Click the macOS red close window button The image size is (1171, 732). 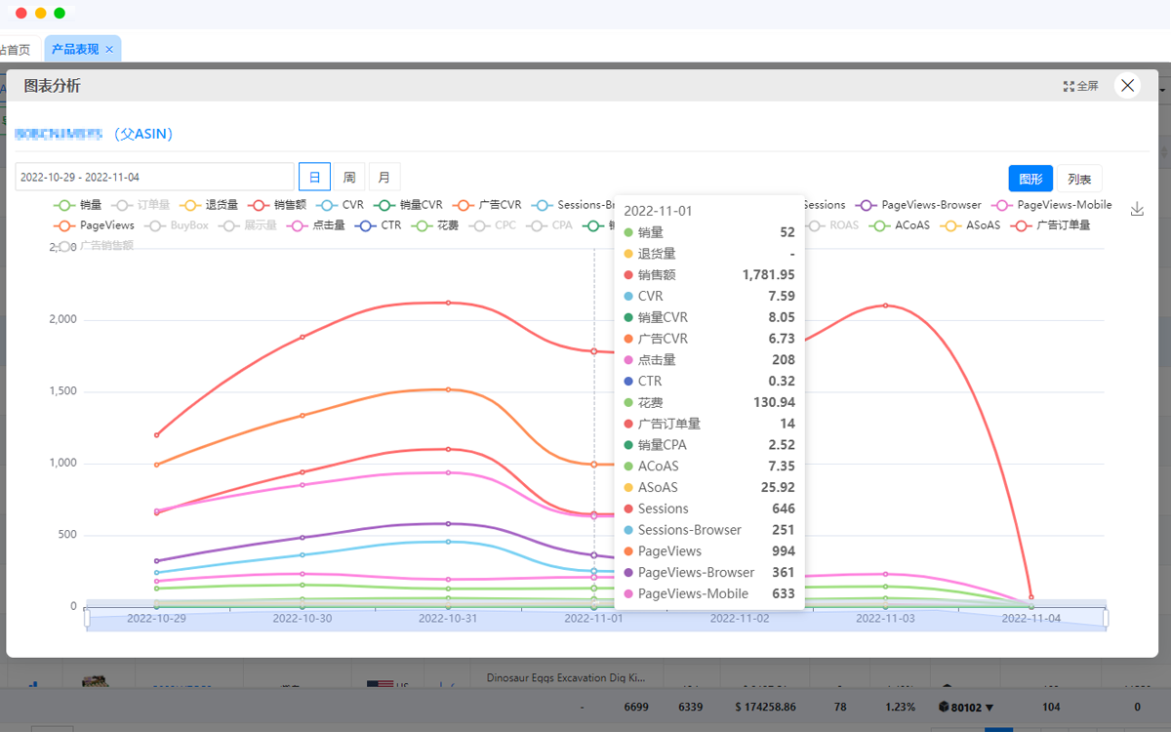point(20,14)
